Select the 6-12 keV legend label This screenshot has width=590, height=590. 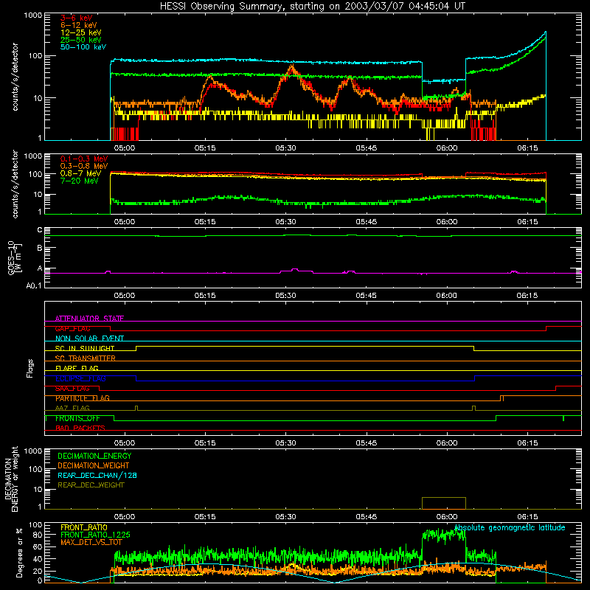pos(79,25)
